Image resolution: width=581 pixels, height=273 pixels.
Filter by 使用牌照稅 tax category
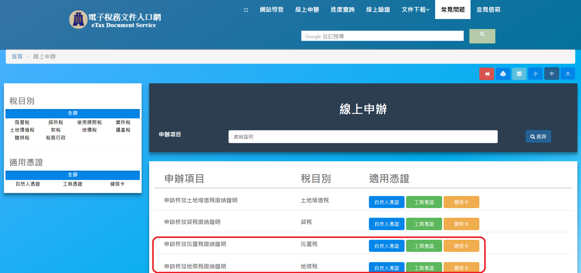(x=89, y=122)
